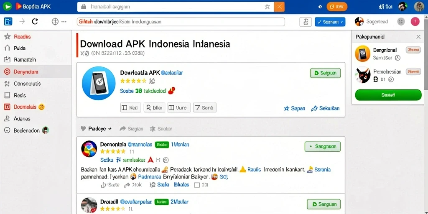Click the orange pill button in top bar
This screenshot has height=214, width=428.
click(337, 7)
